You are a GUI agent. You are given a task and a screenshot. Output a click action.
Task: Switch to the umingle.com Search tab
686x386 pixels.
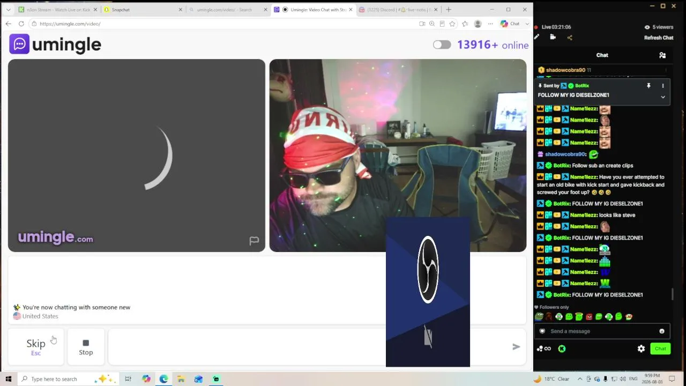228,10
